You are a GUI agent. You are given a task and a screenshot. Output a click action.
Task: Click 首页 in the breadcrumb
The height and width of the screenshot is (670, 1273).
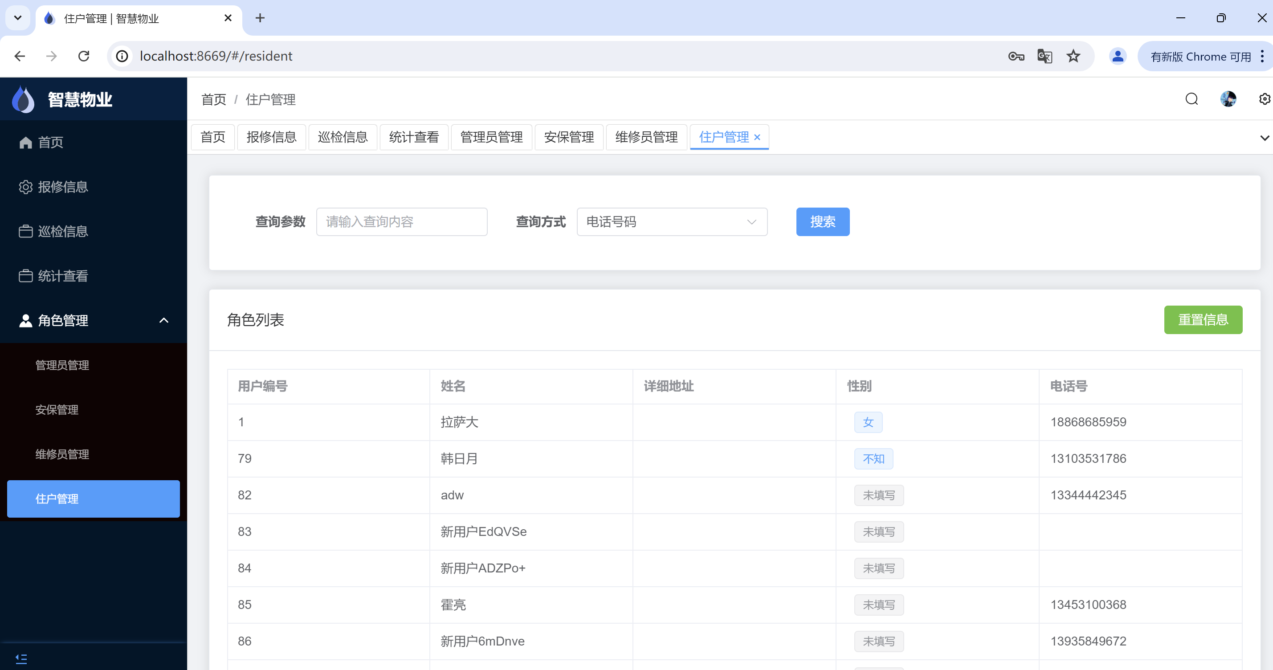click(213, 100)
